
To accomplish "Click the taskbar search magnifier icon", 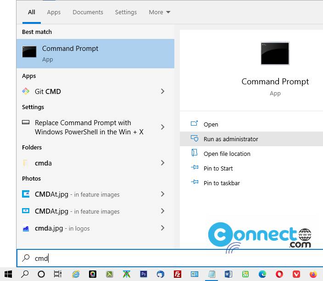I will tap(25, 274).
